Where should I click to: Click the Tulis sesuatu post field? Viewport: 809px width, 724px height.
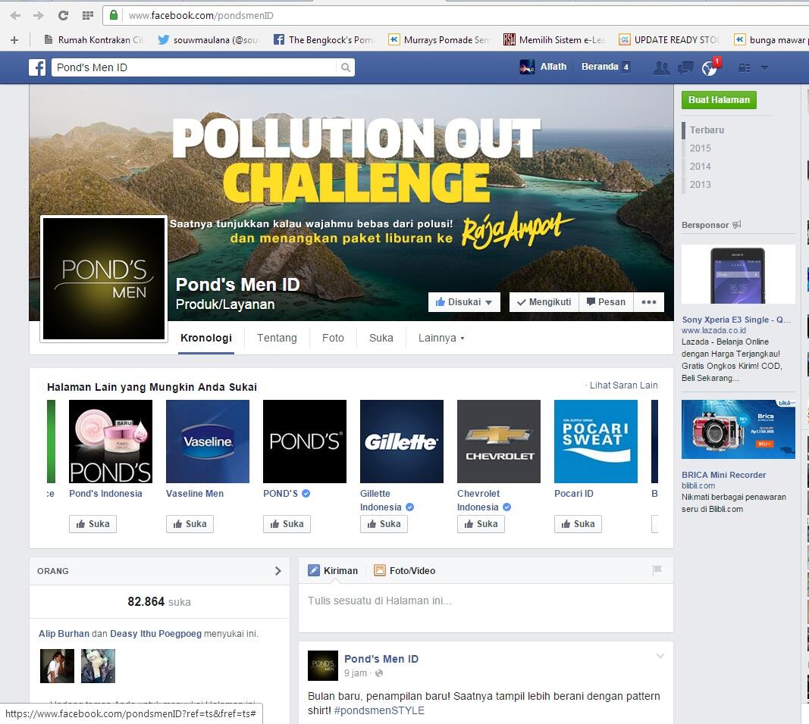click(x=485, y=601)
